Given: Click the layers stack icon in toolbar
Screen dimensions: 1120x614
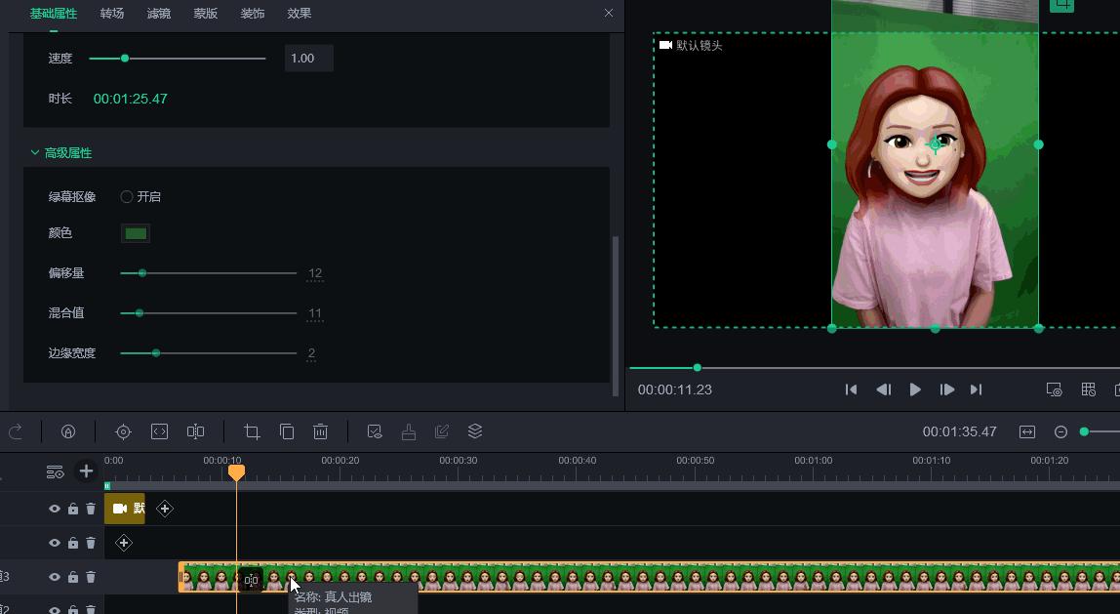Looking at the screenshot, I should coord(475,431).
